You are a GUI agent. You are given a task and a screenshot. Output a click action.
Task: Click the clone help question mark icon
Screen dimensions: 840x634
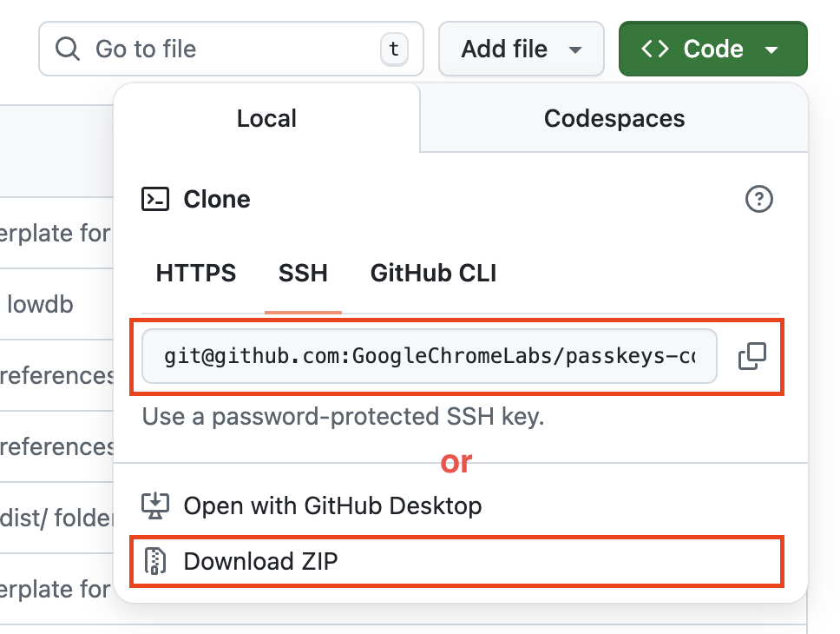point(759,200)
